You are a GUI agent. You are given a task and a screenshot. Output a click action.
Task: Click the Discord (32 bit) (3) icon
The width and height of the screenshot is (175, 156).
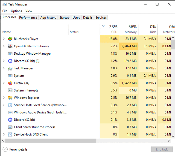click(10, 61)
